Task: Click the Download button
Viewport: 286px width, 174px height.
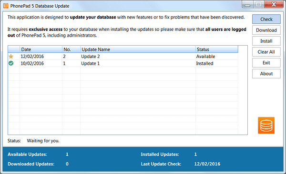Action: point(266,30)
